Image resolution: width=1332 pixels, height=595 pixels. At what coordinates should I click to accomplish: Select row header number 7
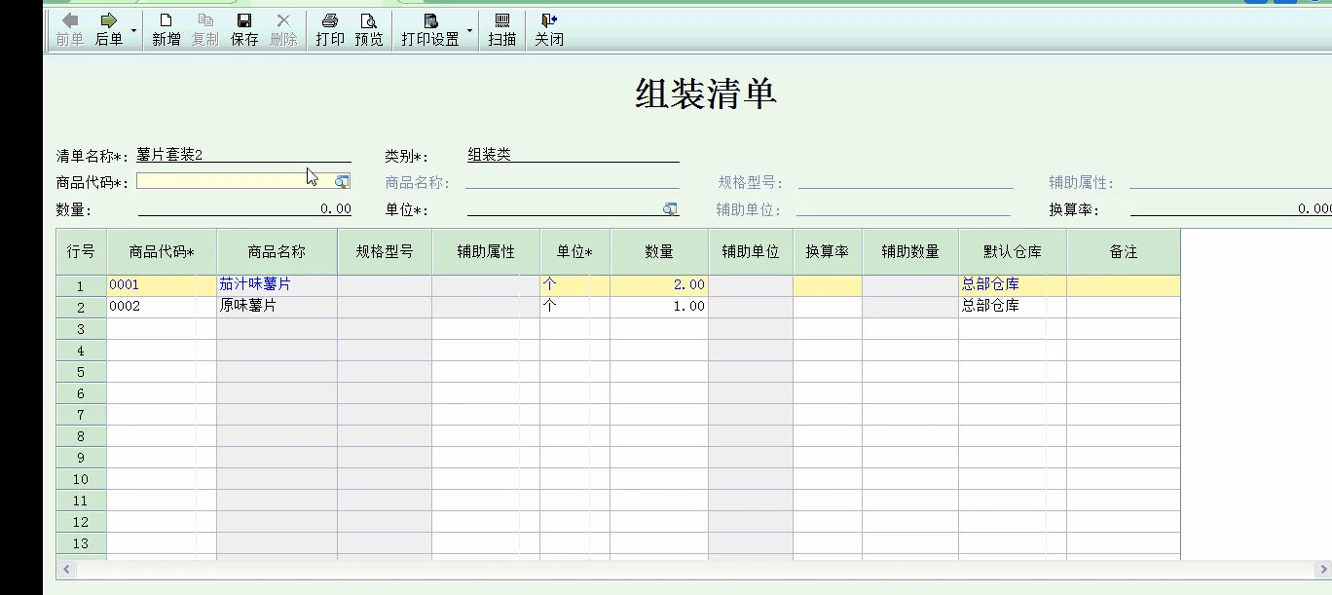pos(81,415)
